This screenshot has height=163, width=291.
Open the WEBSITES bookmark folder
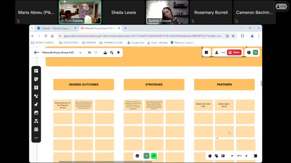89,43
